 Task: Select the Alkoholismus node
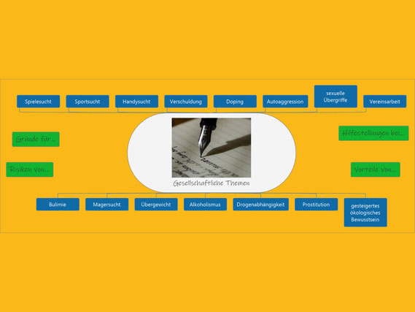(205, 205)
